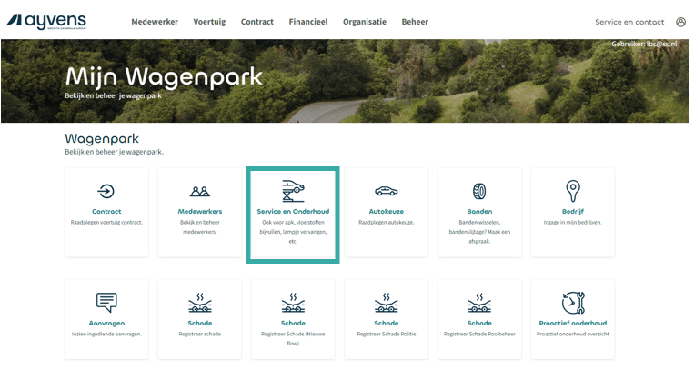
Task: Open the Medewerkers tile title
Action: click(199, 211)
